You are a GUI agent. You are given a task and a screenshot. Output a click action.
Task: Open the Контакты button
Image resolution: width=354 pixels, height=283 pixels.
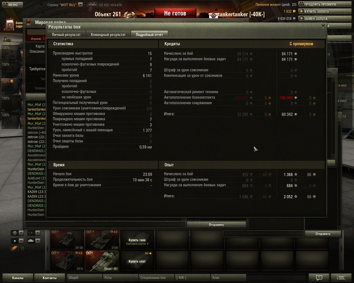50,278
